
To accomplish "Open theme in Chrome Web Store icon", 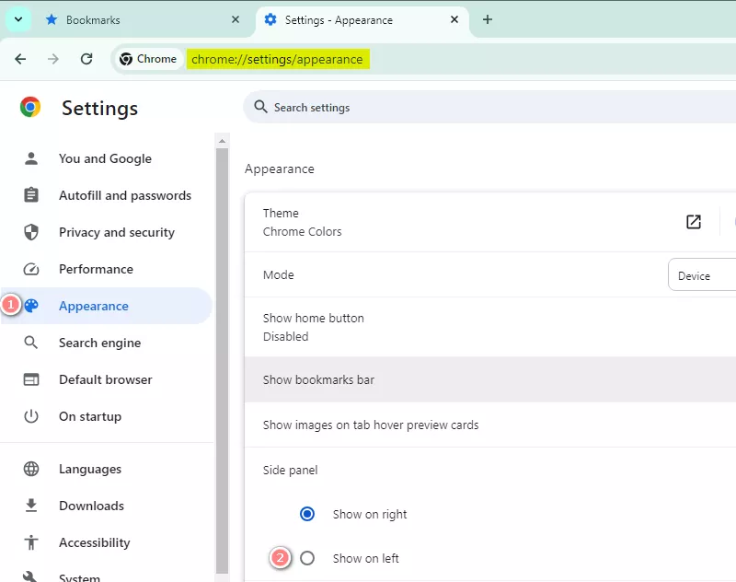I will tap(694, 222).
